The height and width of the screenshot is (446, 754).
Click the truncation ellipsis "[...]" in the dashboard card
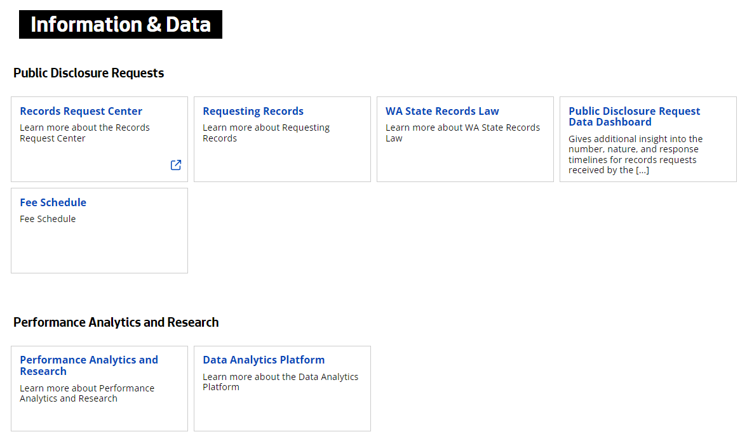coord(642,170)
